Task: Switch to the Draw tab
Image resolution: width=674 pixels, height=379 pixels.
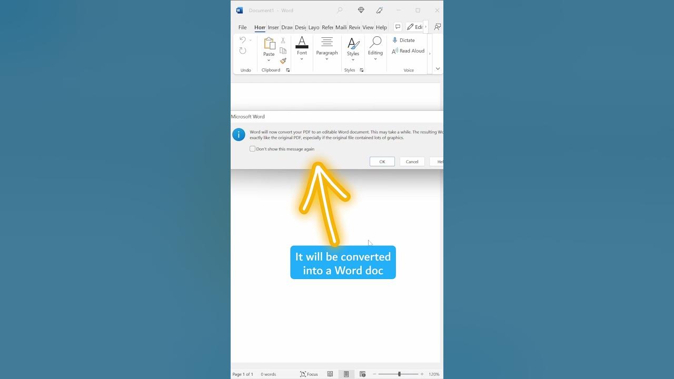Action: tap(287, 27)
